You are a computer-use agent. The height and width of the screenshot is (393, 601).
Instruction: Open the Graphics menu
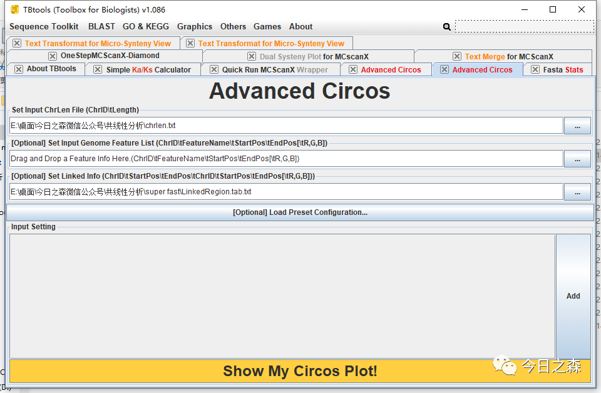194,26
